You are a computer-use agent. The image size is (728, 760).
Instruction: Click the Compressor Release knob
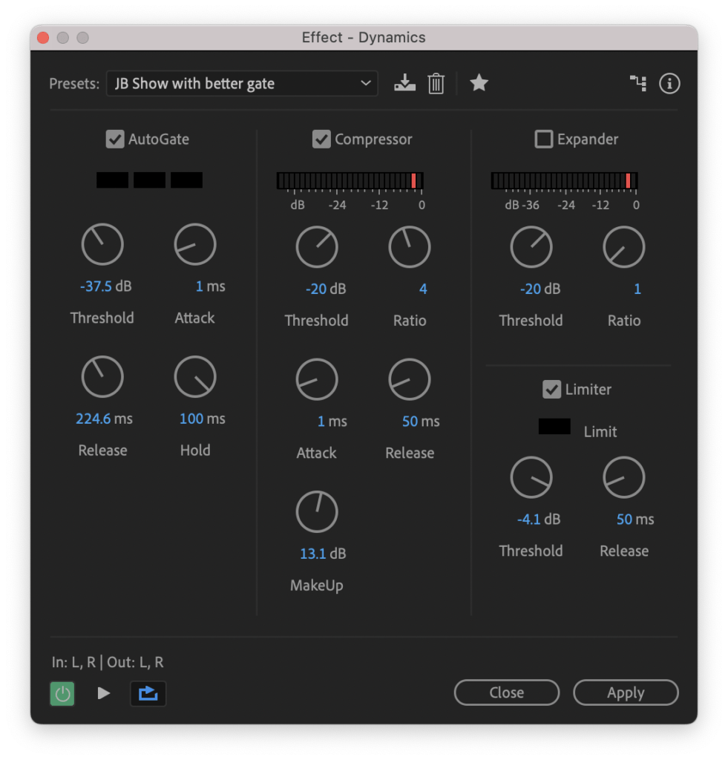pos(410,379)
